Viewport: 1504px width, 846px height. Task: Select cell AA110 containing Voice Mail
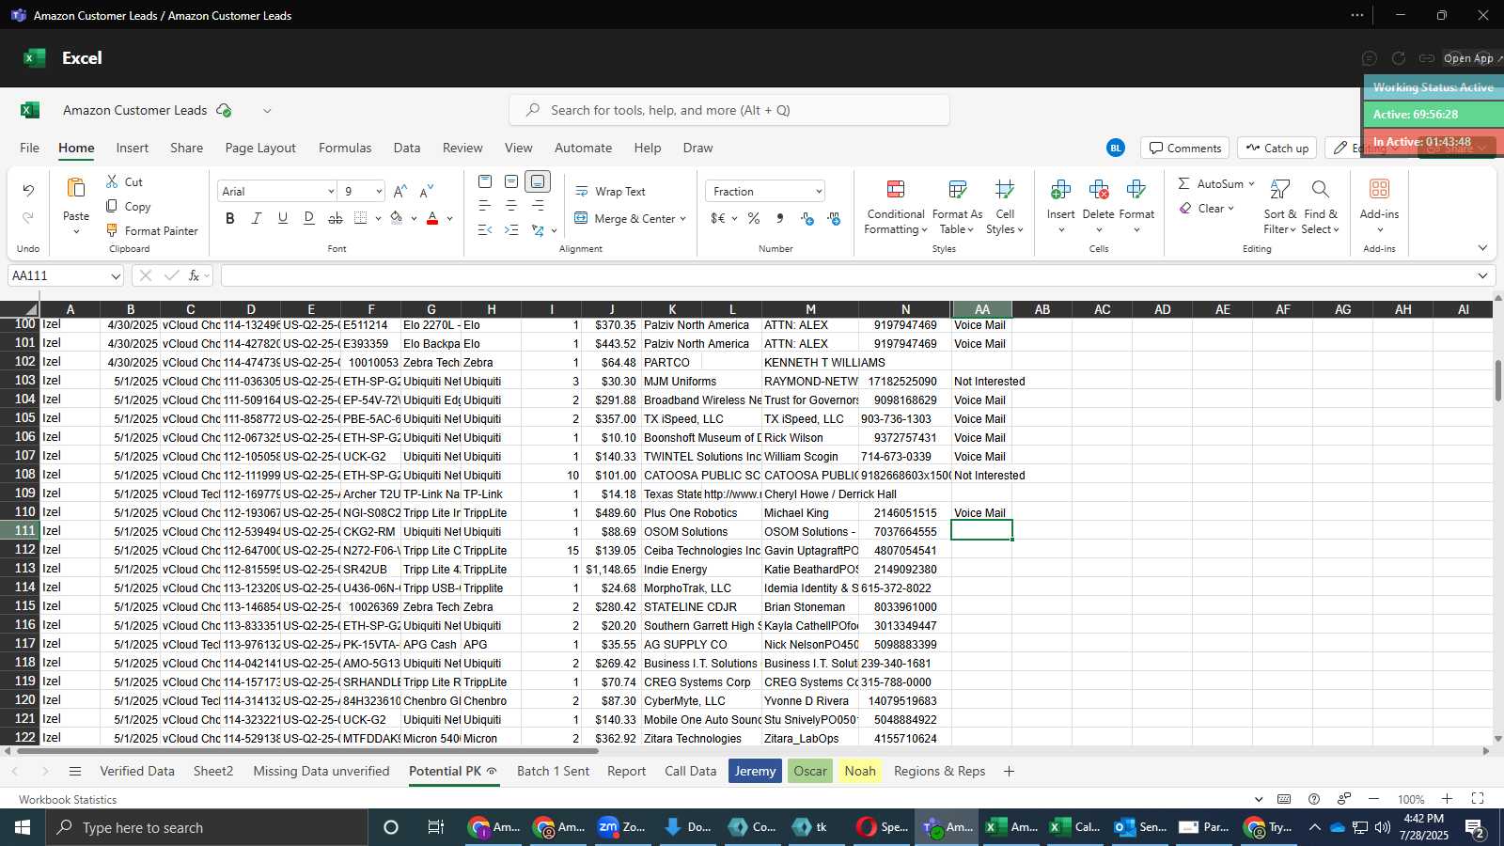981,512
